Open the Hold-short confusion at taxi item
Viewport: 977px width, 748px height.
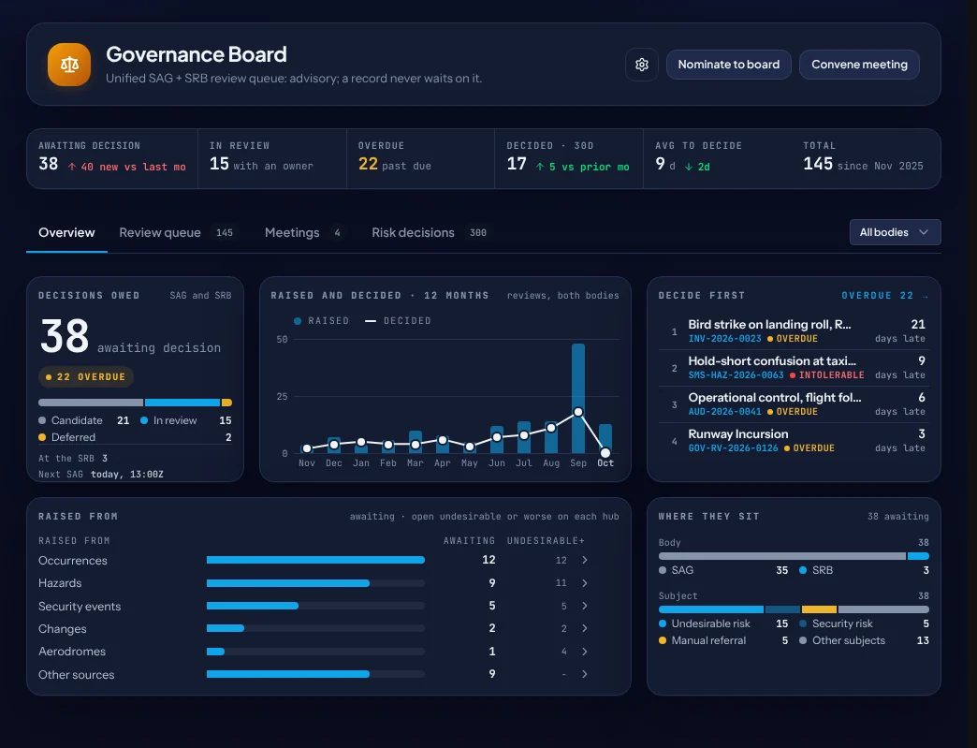[x=794, y=368]
